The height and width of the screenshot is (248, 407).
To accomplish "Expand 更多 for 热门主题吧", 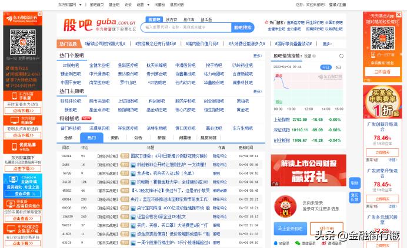I will [x=258, y=91].
